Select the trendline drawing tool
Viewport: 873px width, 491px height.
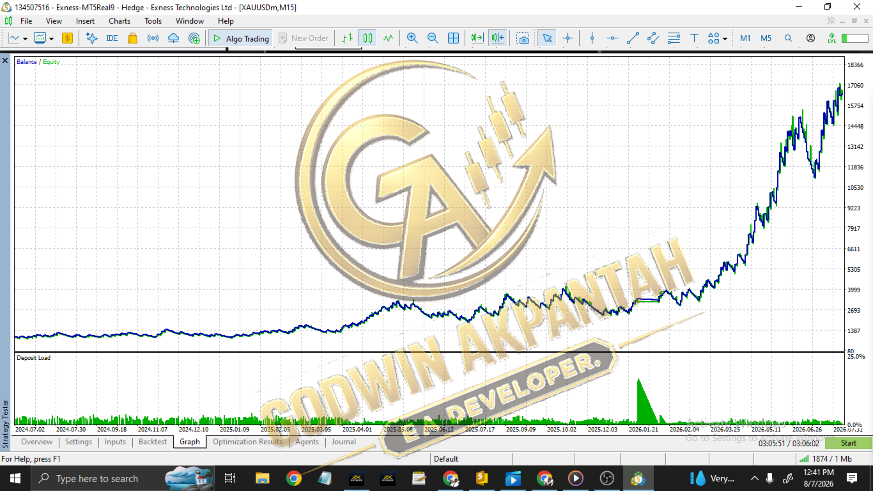(x=633, y=38)
